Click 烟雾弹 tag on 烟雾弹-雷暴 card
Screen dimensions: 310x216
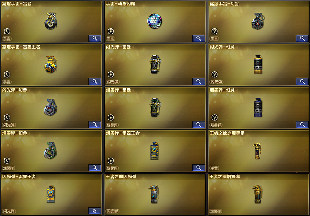tap(112, 125)
